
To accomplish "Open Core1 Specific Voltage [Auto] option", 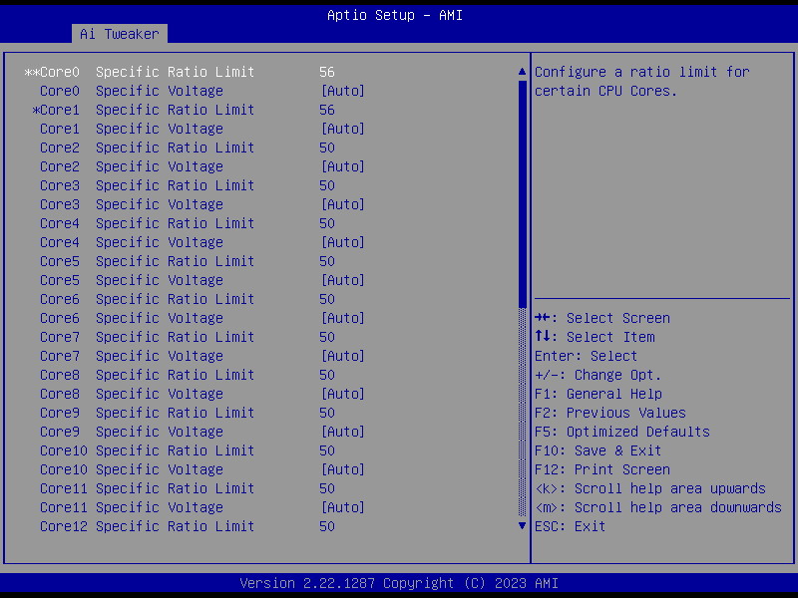I will coord(342,129).
